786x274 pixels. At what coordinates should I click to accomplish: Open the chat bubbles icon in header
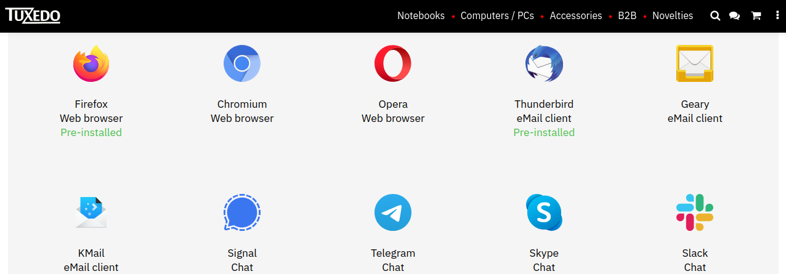[x=734, y=16]
